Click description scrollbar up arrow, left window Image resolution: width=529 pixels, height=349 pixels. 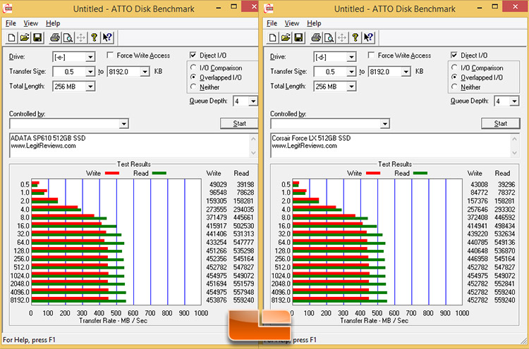253,139
